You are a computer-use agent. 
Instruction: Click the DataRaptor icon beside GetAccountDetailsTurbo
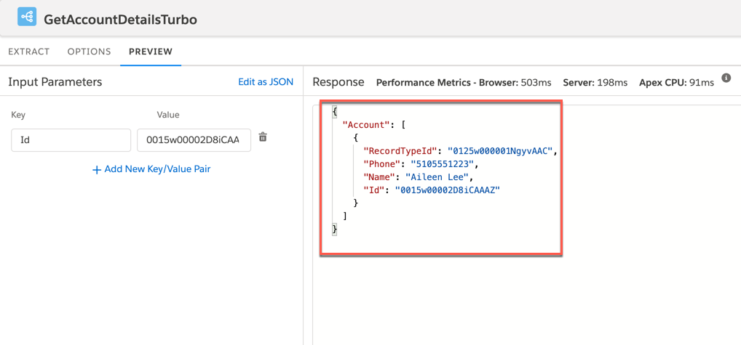27,17
